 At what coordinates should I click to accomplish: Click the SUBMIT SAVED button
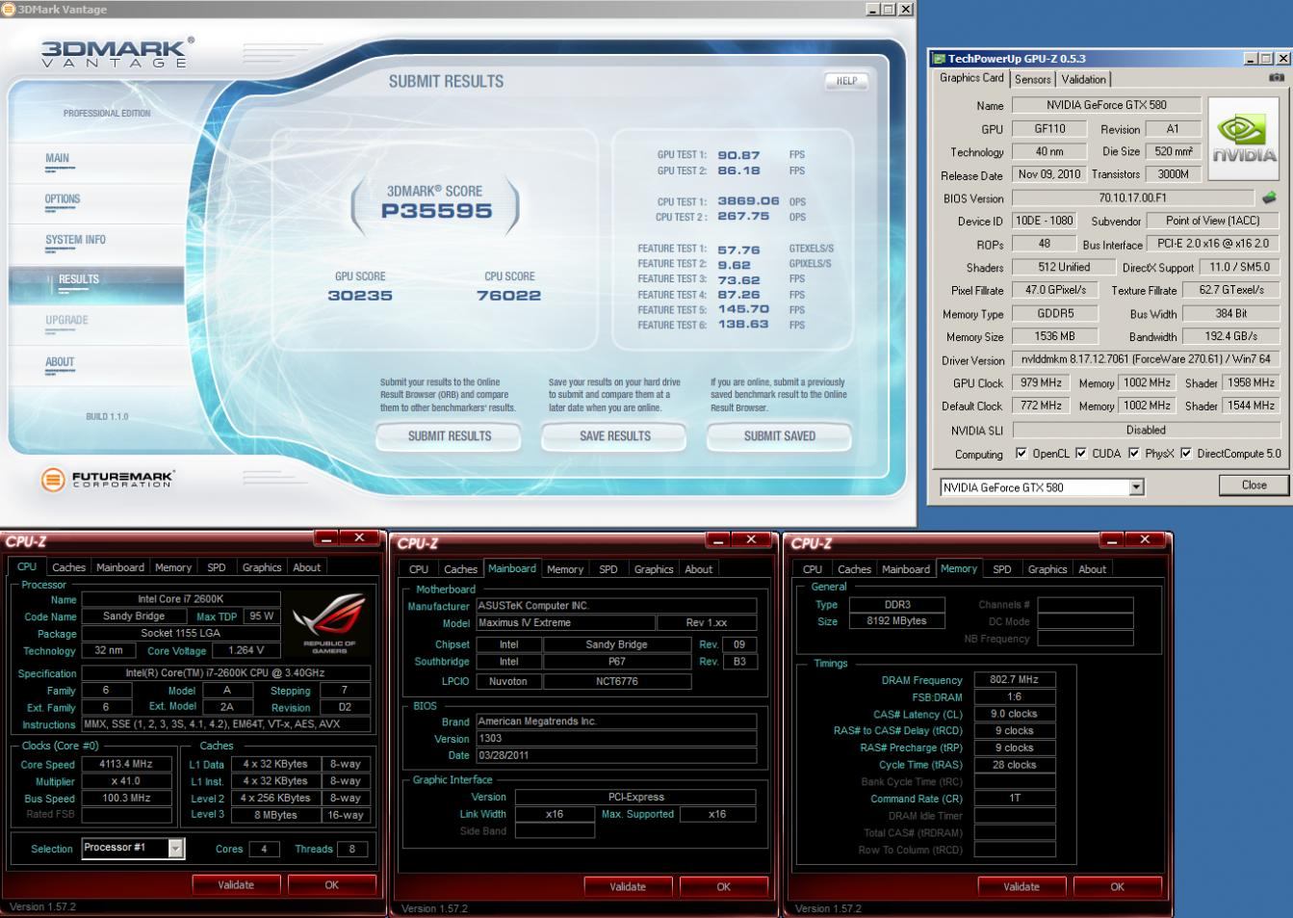pos(779,436)
